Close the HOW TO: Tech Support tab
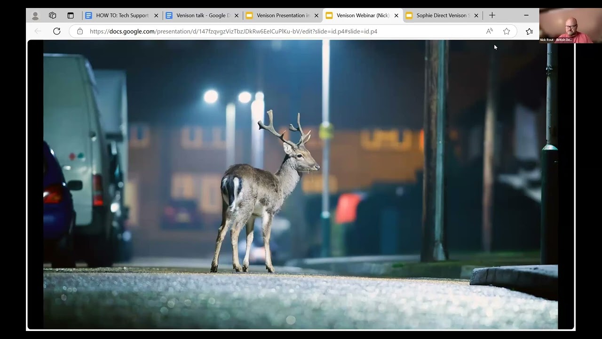 156,16
